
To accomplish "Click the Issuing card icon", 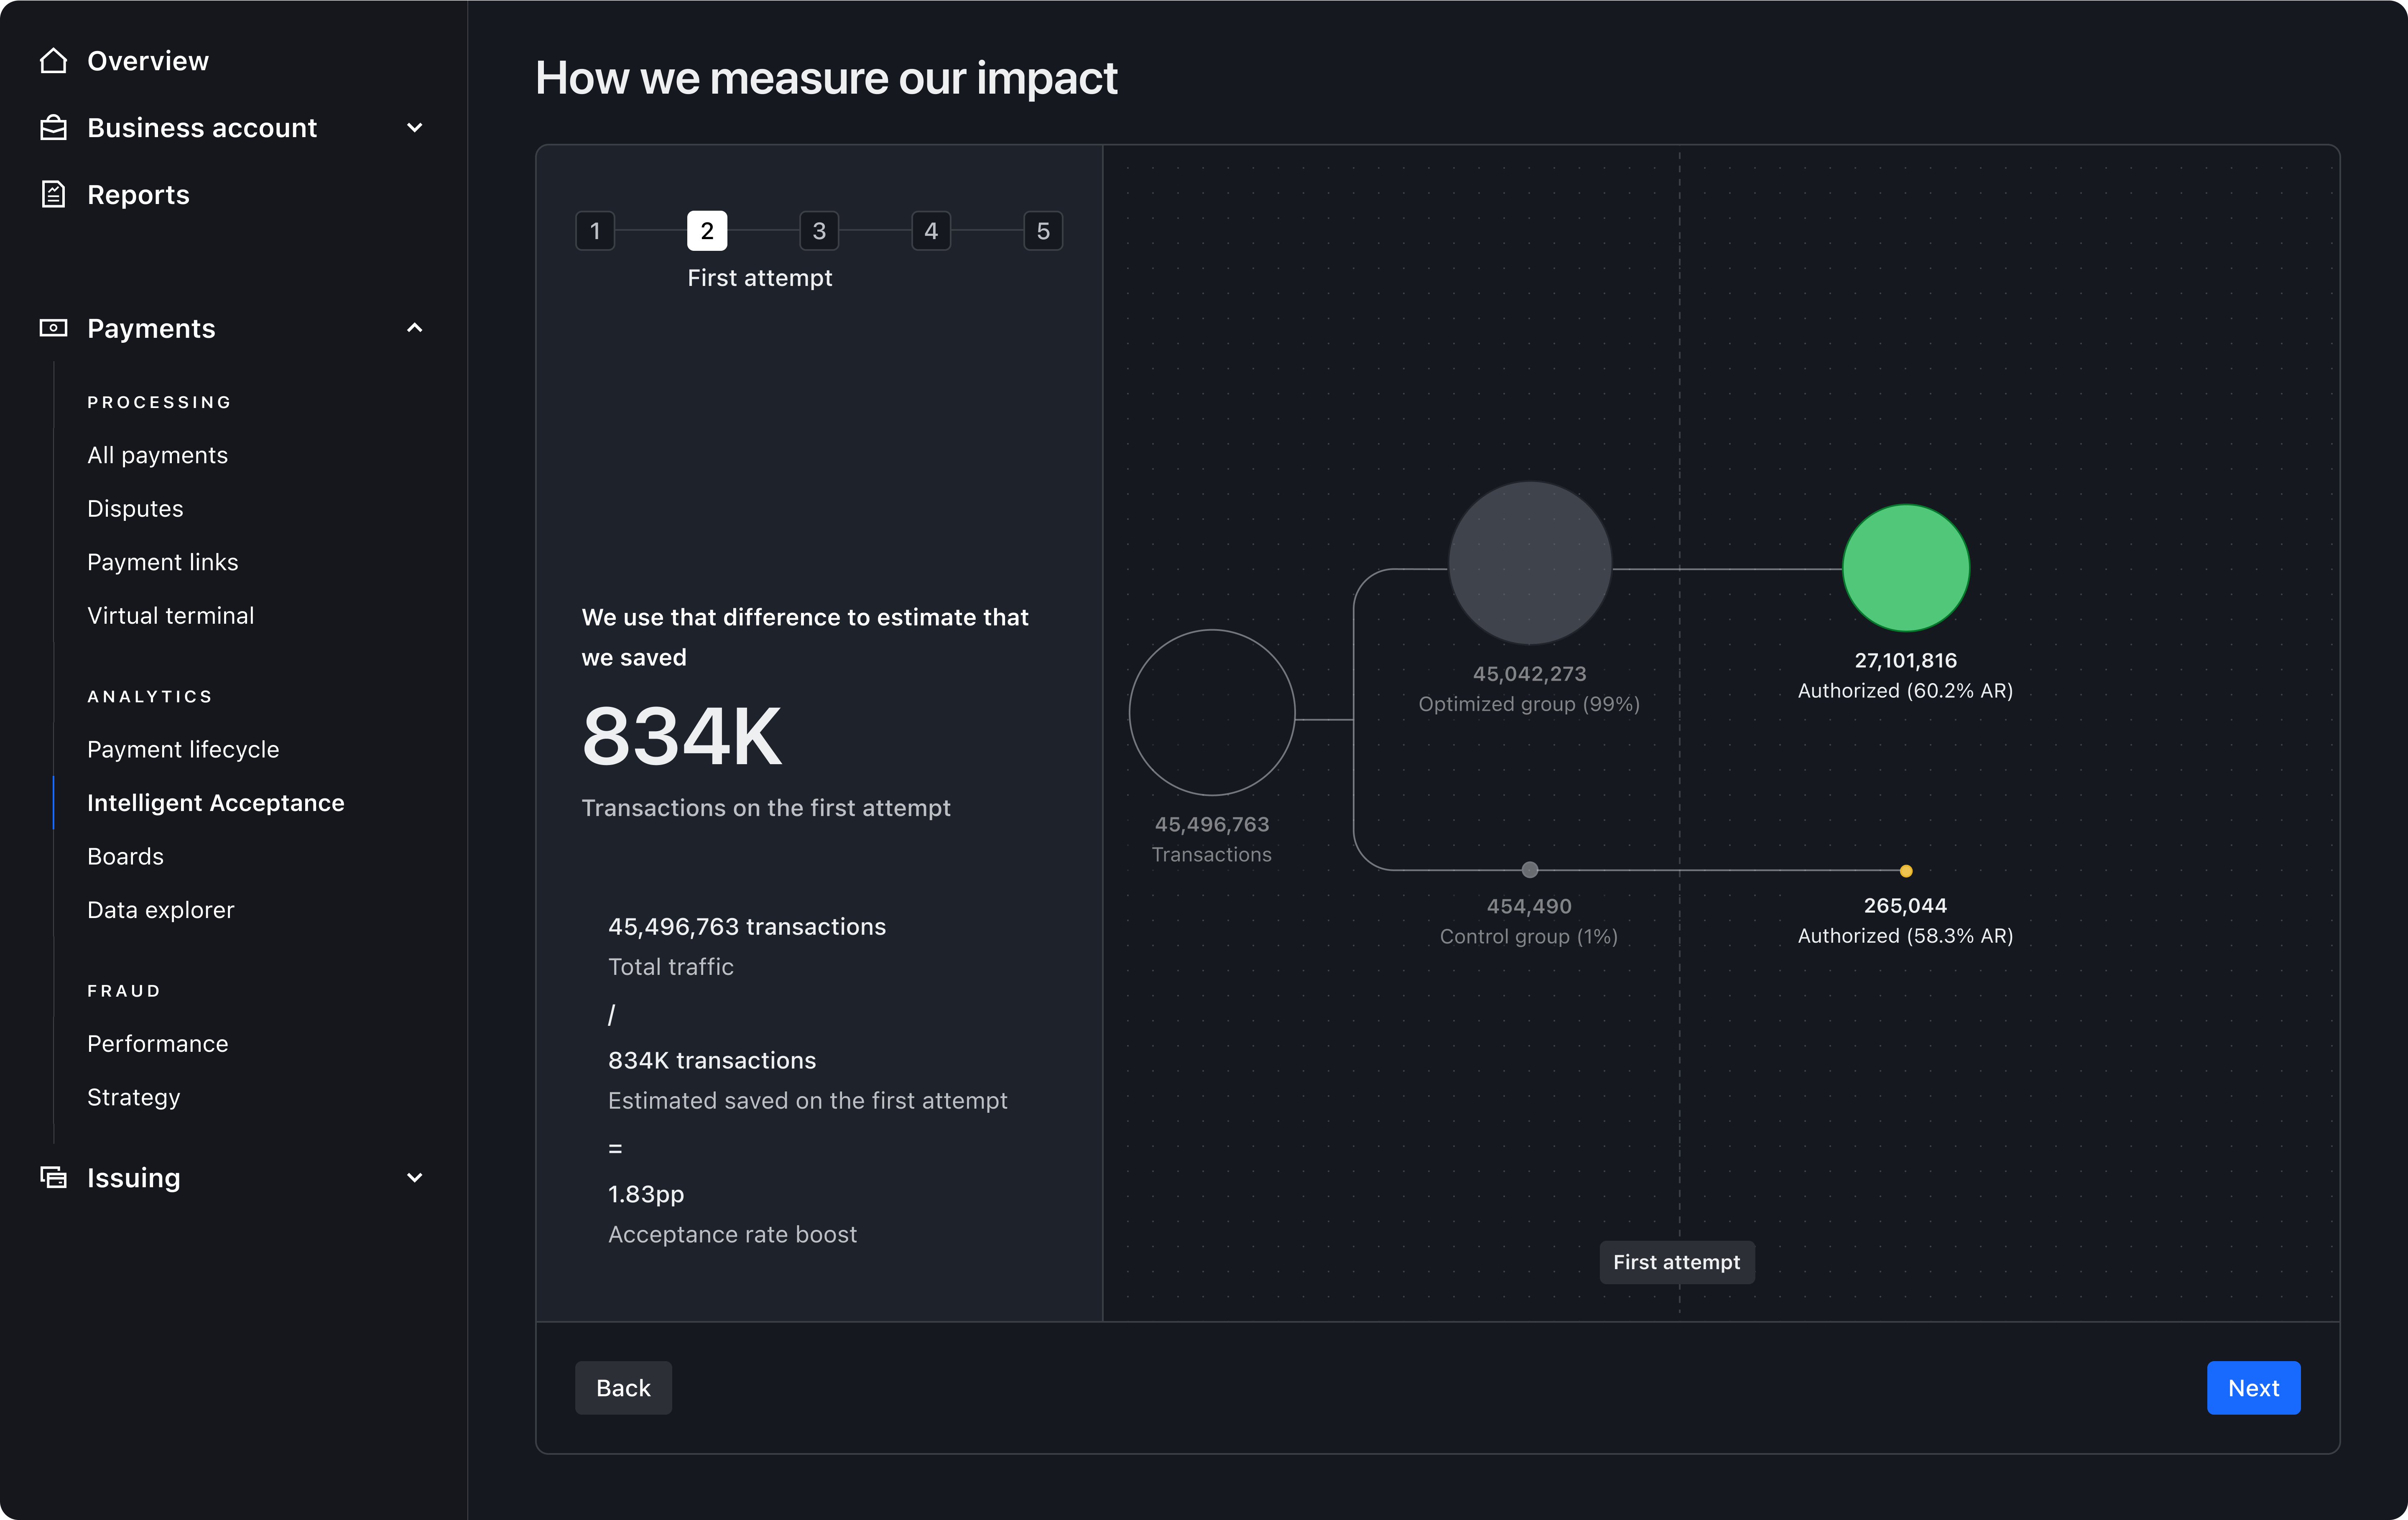I will 53,1177.
